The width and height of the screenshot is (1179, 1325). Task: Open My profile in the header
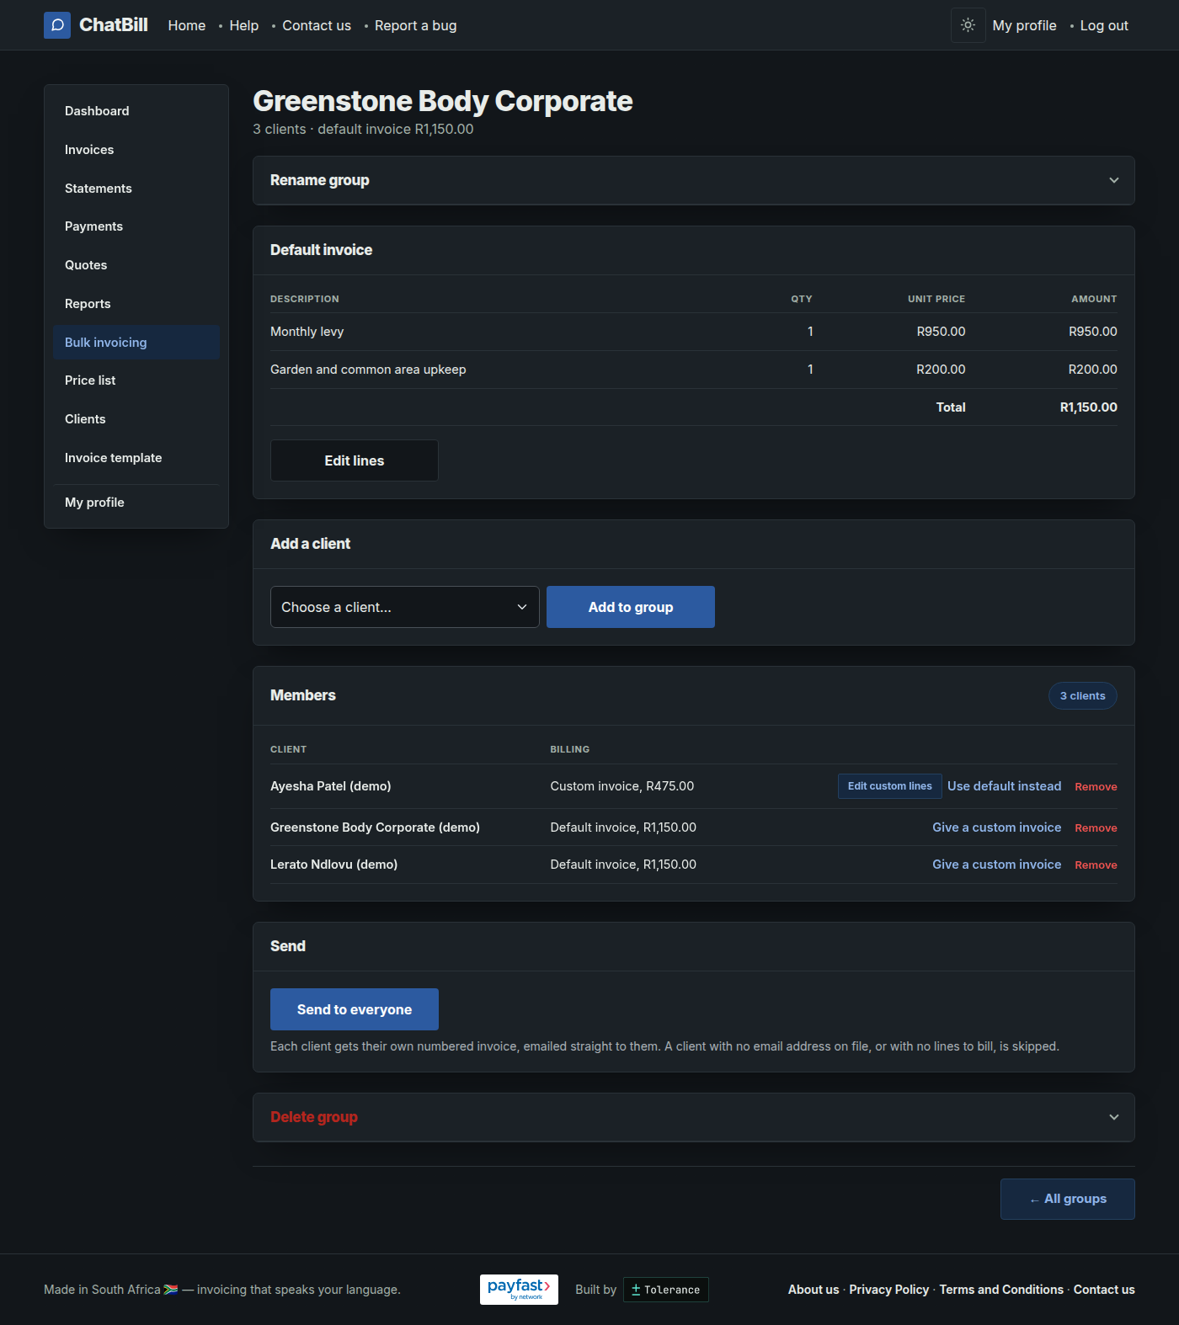click(x=1025, y=25)
